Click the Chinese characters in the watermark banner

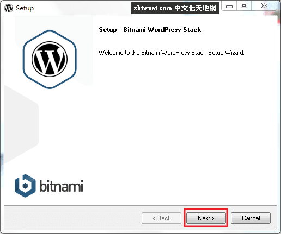(x=196, y=8)
